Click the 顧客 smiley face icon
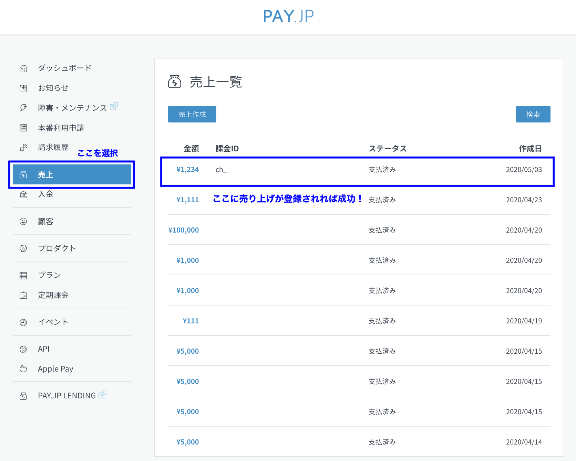Screen dimensions: 576x461 coord(23,222)
